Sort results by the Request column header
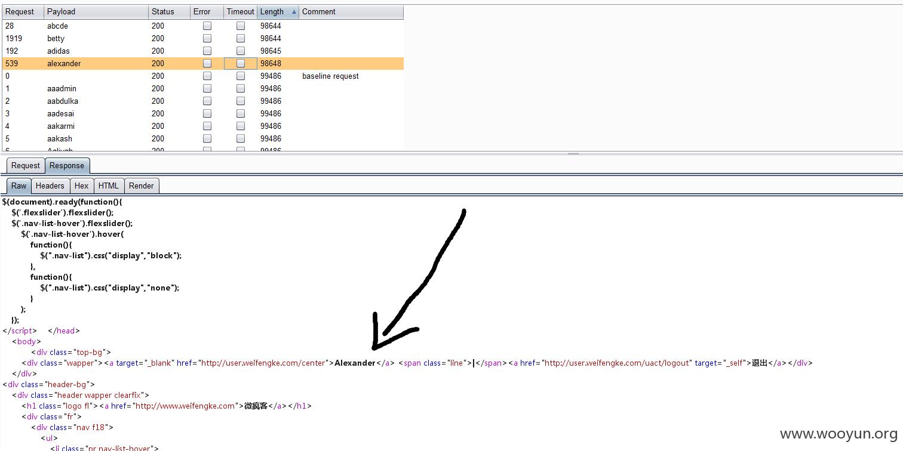903x451 pixels. [x=23, y=11]
